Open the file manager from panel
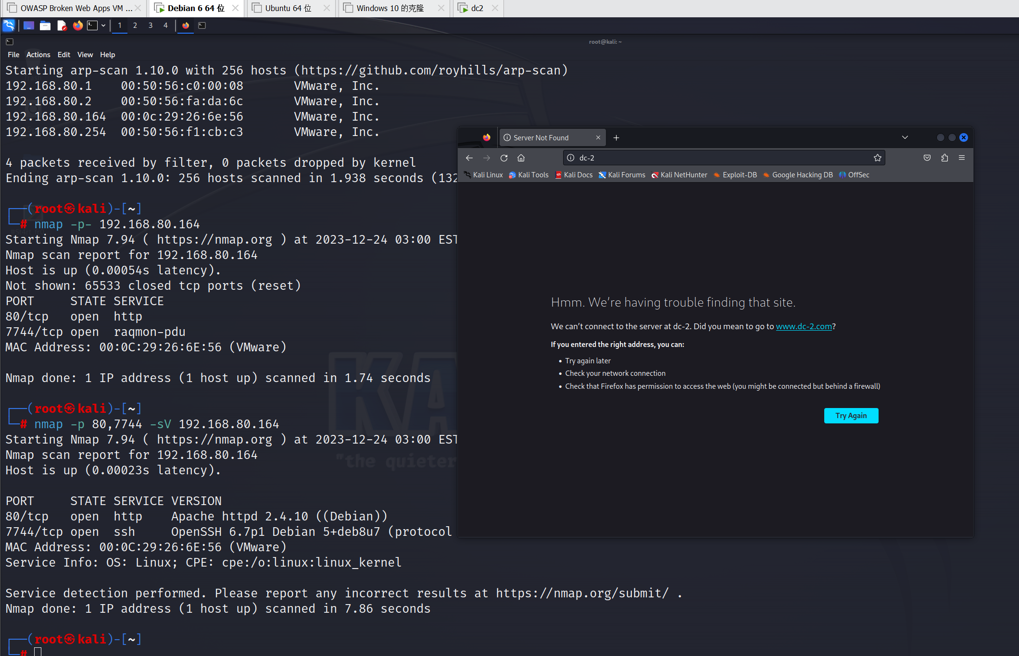 (x=45, y=25)
